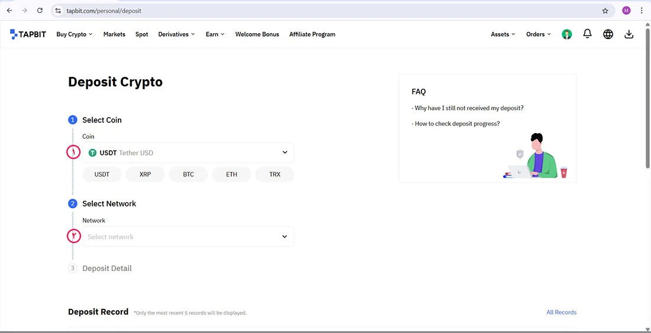This screenshot has width=651, height=333.
Task: Open the Affiliate Program page
Action: coord(312,34)
